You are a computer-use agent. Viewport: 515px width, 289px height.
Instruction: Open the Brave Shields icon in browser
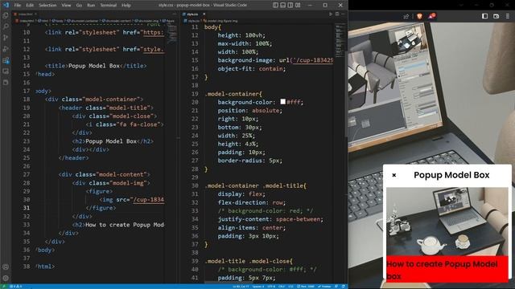(x=419, y=16)
